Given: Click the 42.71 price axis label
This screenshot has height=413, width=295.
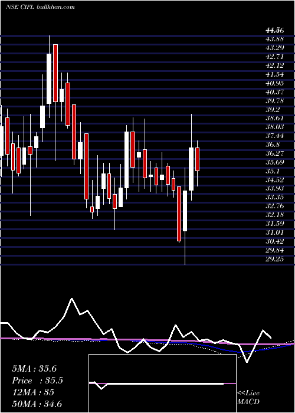Looking at the screenshot, I should coord(275,57).
